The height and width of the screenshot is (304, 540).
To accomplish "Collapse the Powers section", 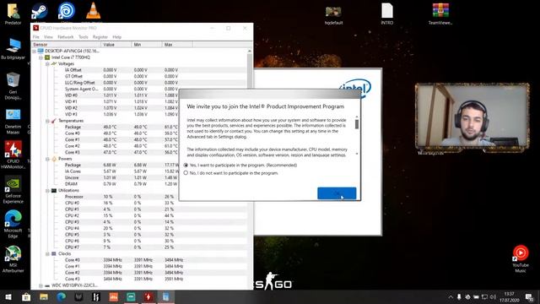I will 47,159.
